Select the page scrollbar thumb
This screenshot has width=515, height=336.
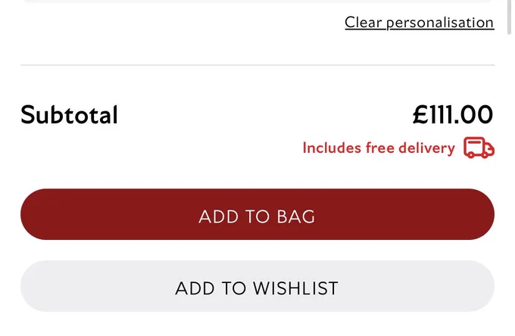tap(510, 17)
